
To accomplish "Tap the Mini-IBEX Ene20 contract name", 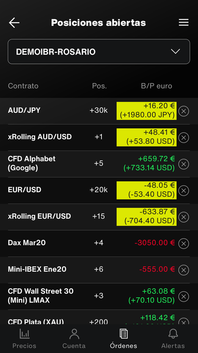I will pyautogui.click(x=37, y=269).
